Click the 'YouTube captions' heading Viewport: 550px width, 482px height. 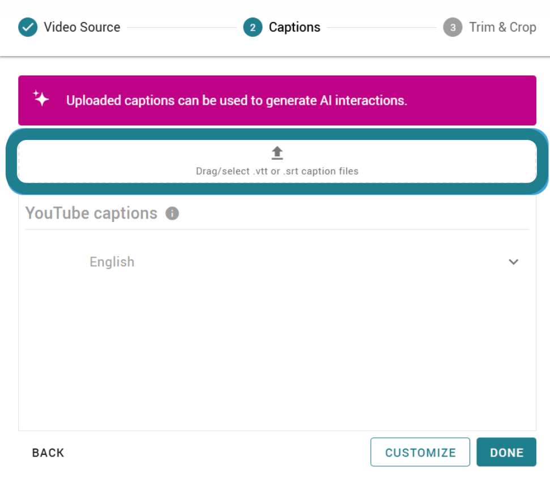point(91,213)
